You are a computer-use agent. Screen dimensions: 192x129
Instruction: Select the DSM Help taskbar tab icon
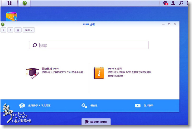(x=25, y=3)
